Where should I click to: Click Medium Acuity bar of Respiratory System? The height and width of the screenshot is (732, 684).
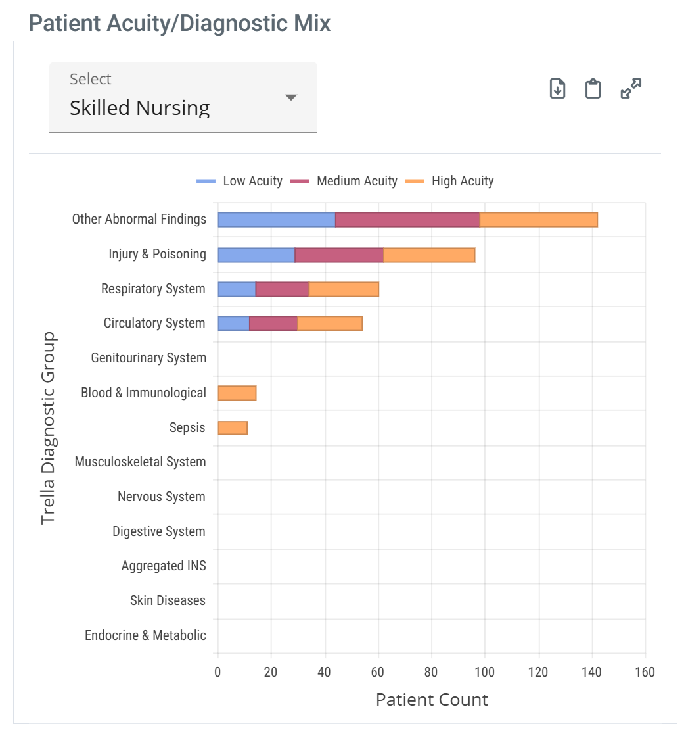(x=282, y=289)
